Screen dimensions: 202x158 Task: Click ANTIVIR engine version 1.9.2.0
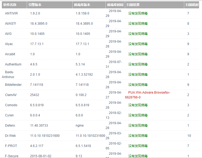click(x=35, y=13)
